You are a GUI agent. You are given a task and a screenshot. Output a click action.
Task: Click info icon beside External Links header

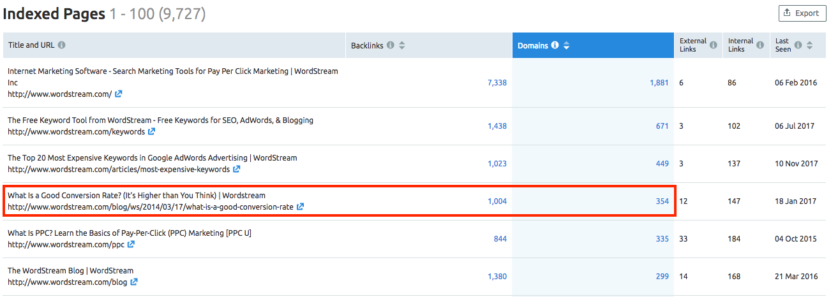713,45
